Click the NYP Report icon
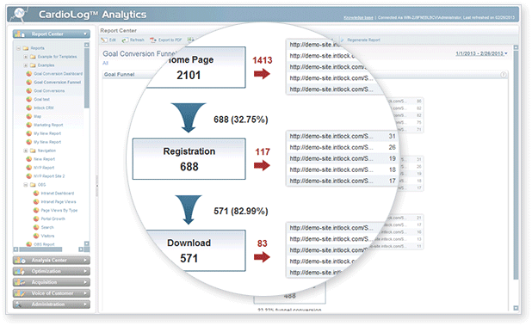 29,168
